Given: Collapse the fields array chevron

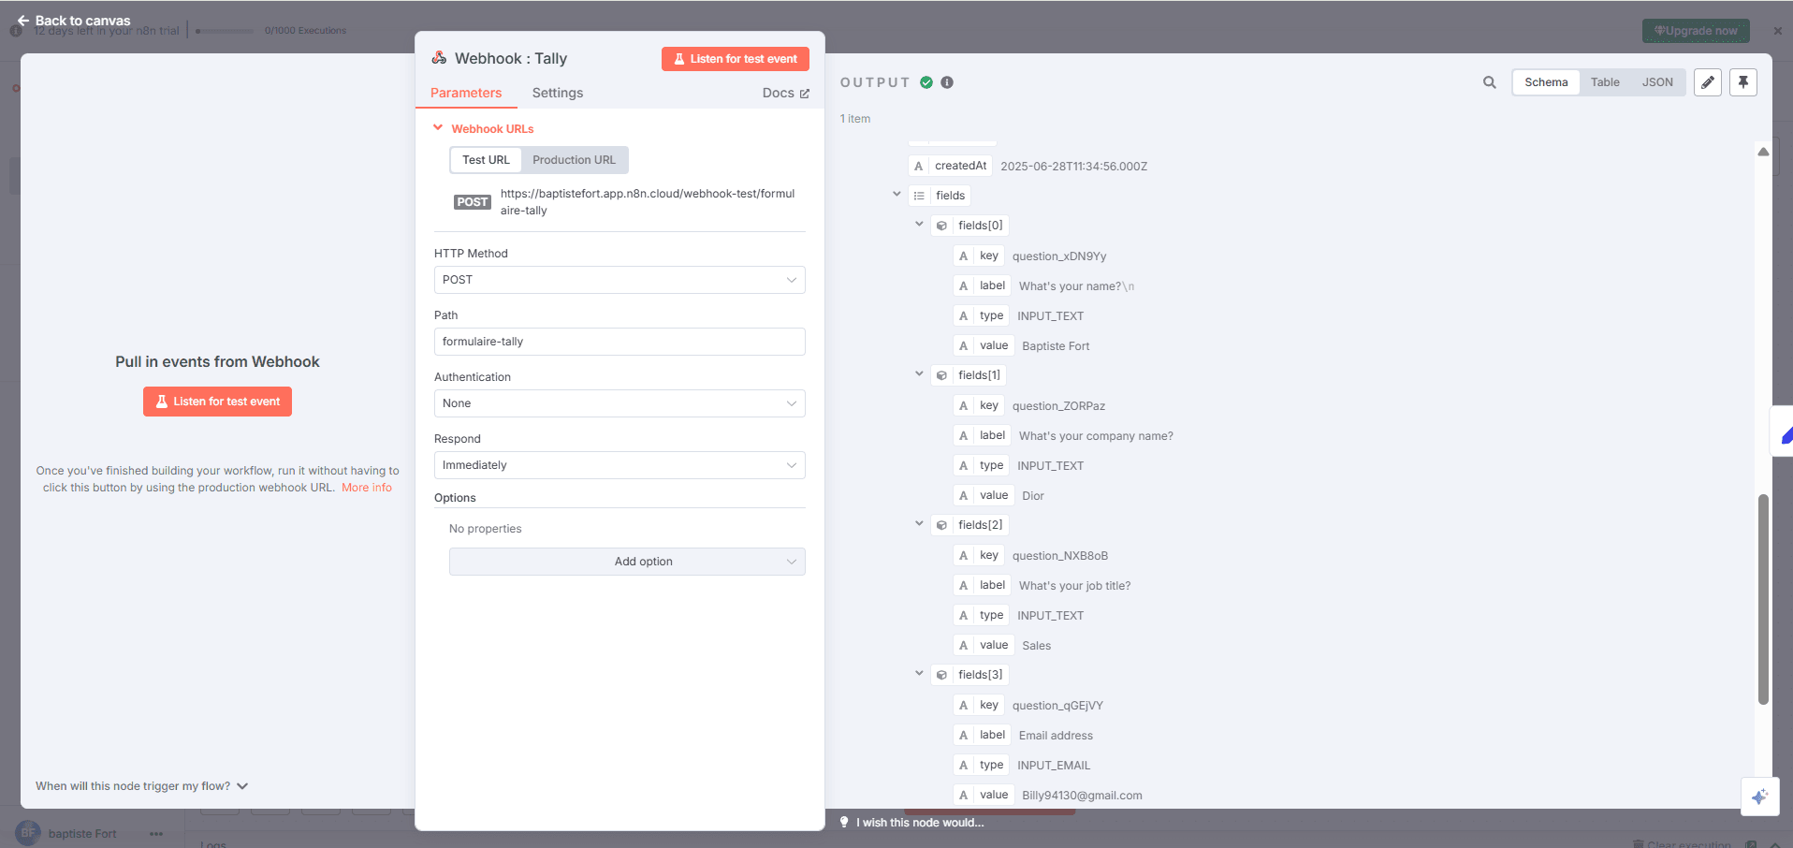Looking at the screenshot, I should pos(896,195).
